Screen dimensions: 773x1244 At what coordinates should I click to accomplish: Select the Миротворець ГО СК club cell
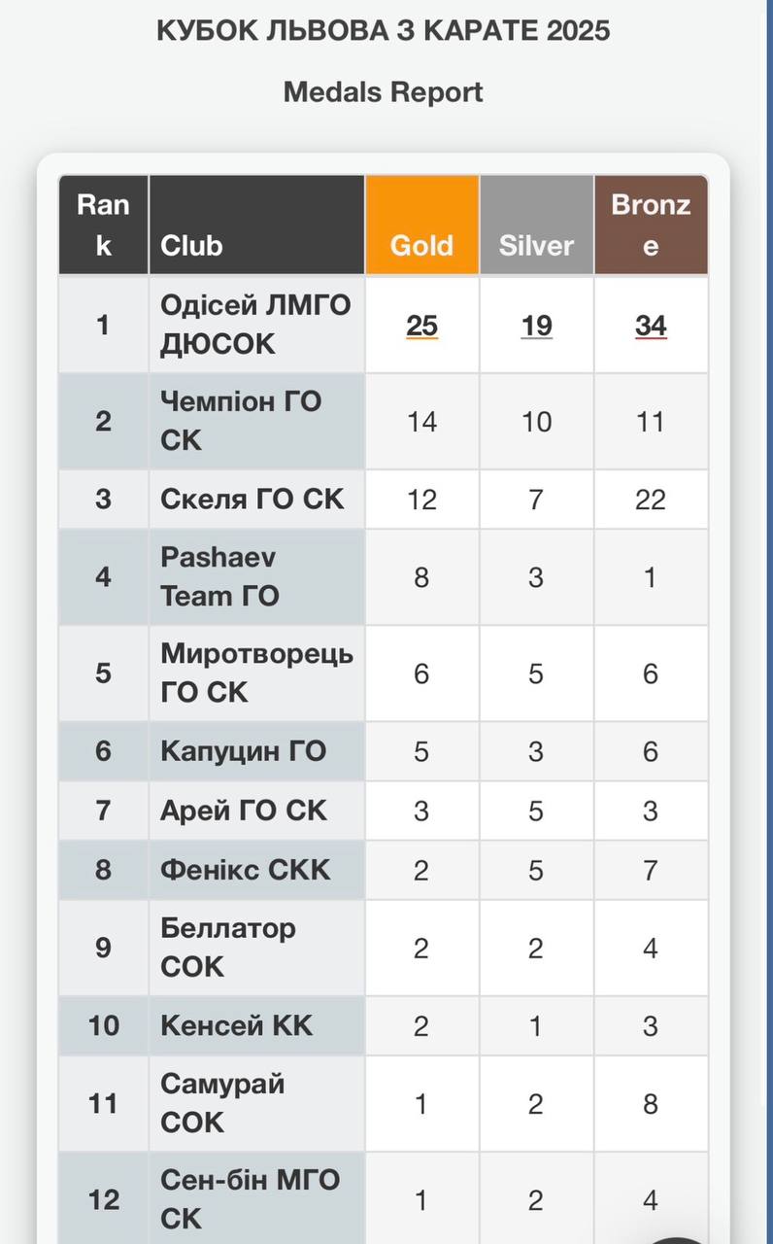click(x=256, y=673)
